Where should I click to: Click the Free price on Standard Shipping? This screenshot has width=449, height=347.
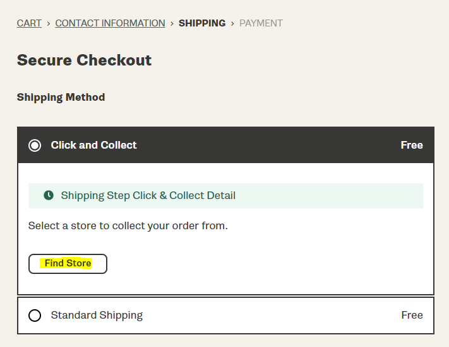point(412,315)
